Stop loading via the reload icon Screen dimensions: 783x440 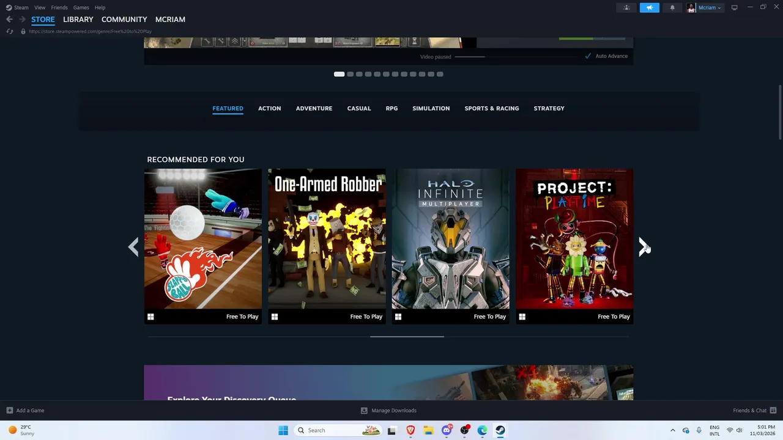pyautogui.click(x=9, y=31)
